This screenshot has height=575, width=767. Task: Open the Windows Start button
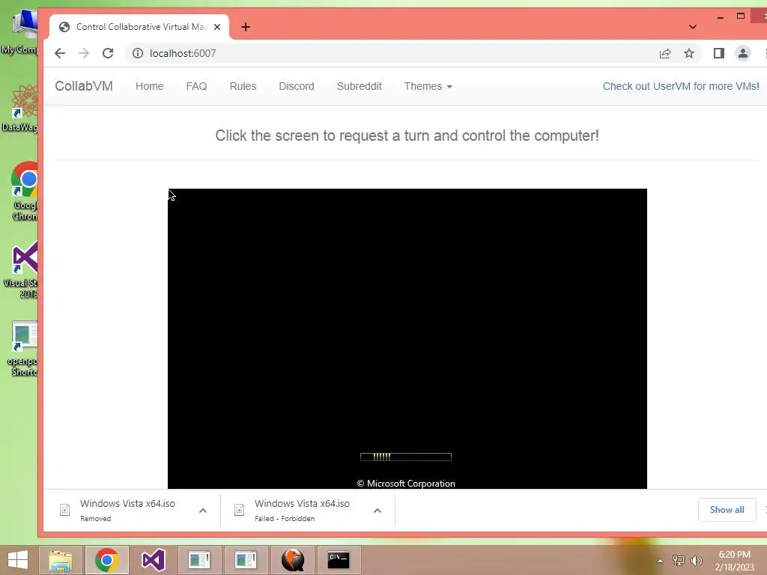(x=18, y=560)
